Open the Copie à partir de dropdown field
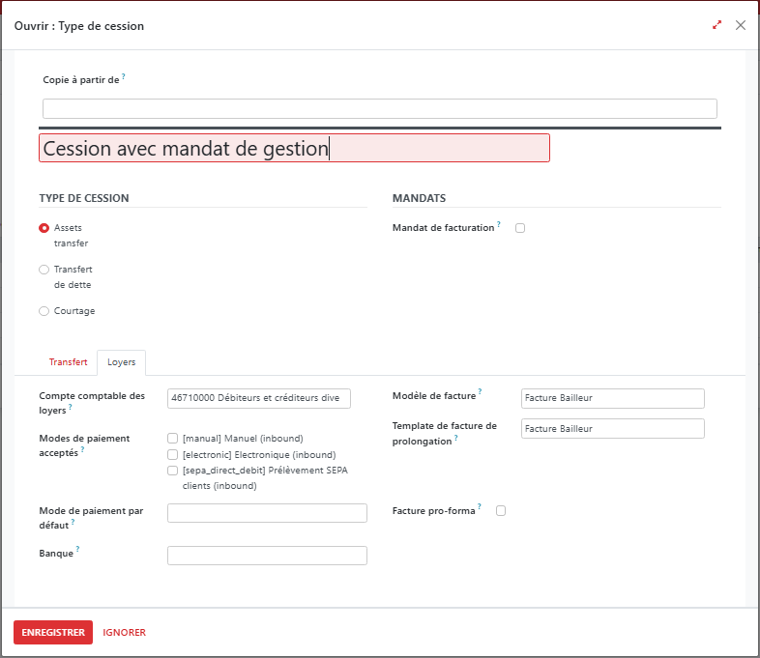Image resolution: width=760 pixels, height=658 pixels. tap(379, 108)
